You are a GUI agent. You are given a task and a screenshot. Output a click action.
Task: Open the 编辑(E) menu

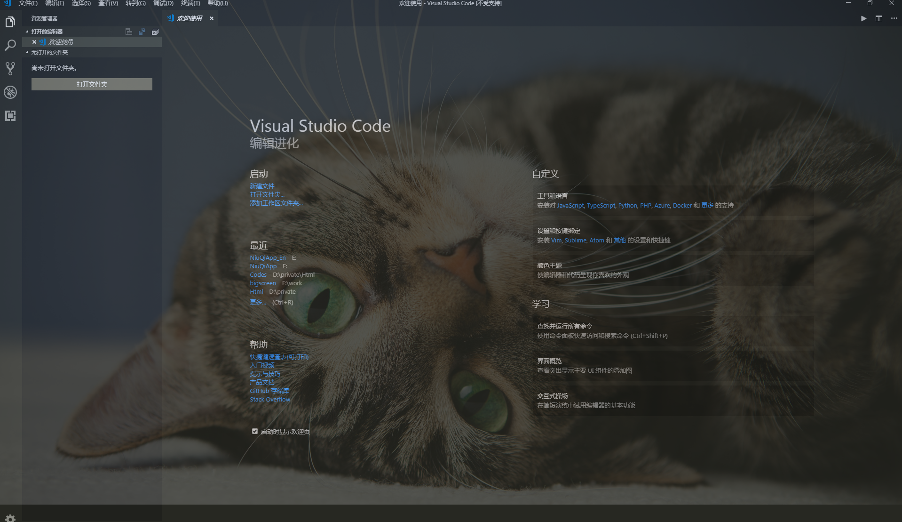click(55, 3)
